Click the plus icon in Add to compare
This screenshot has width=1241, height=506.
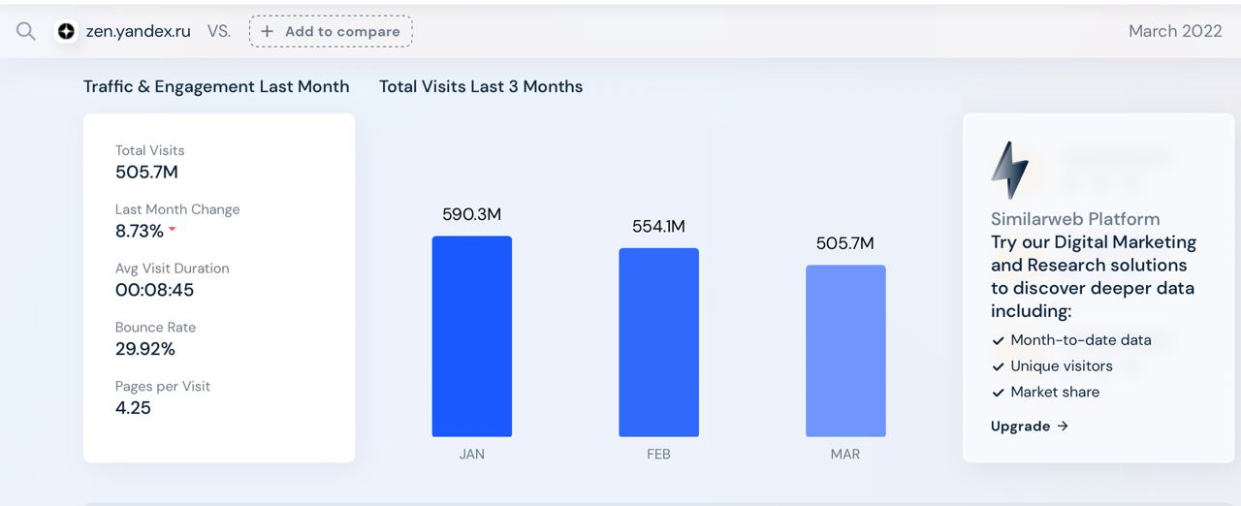click(x=268, y=31)
